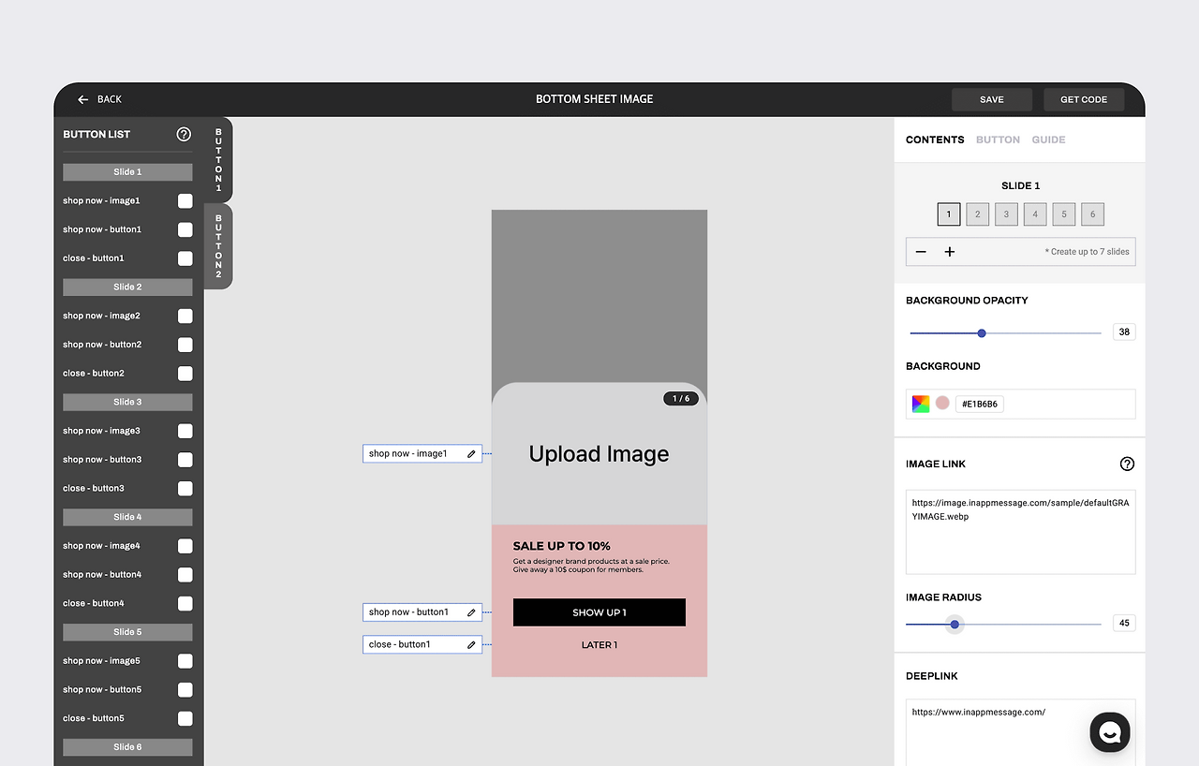Click the Slide 3 header in list
The image size is (1199, 766).
point(127,403)
